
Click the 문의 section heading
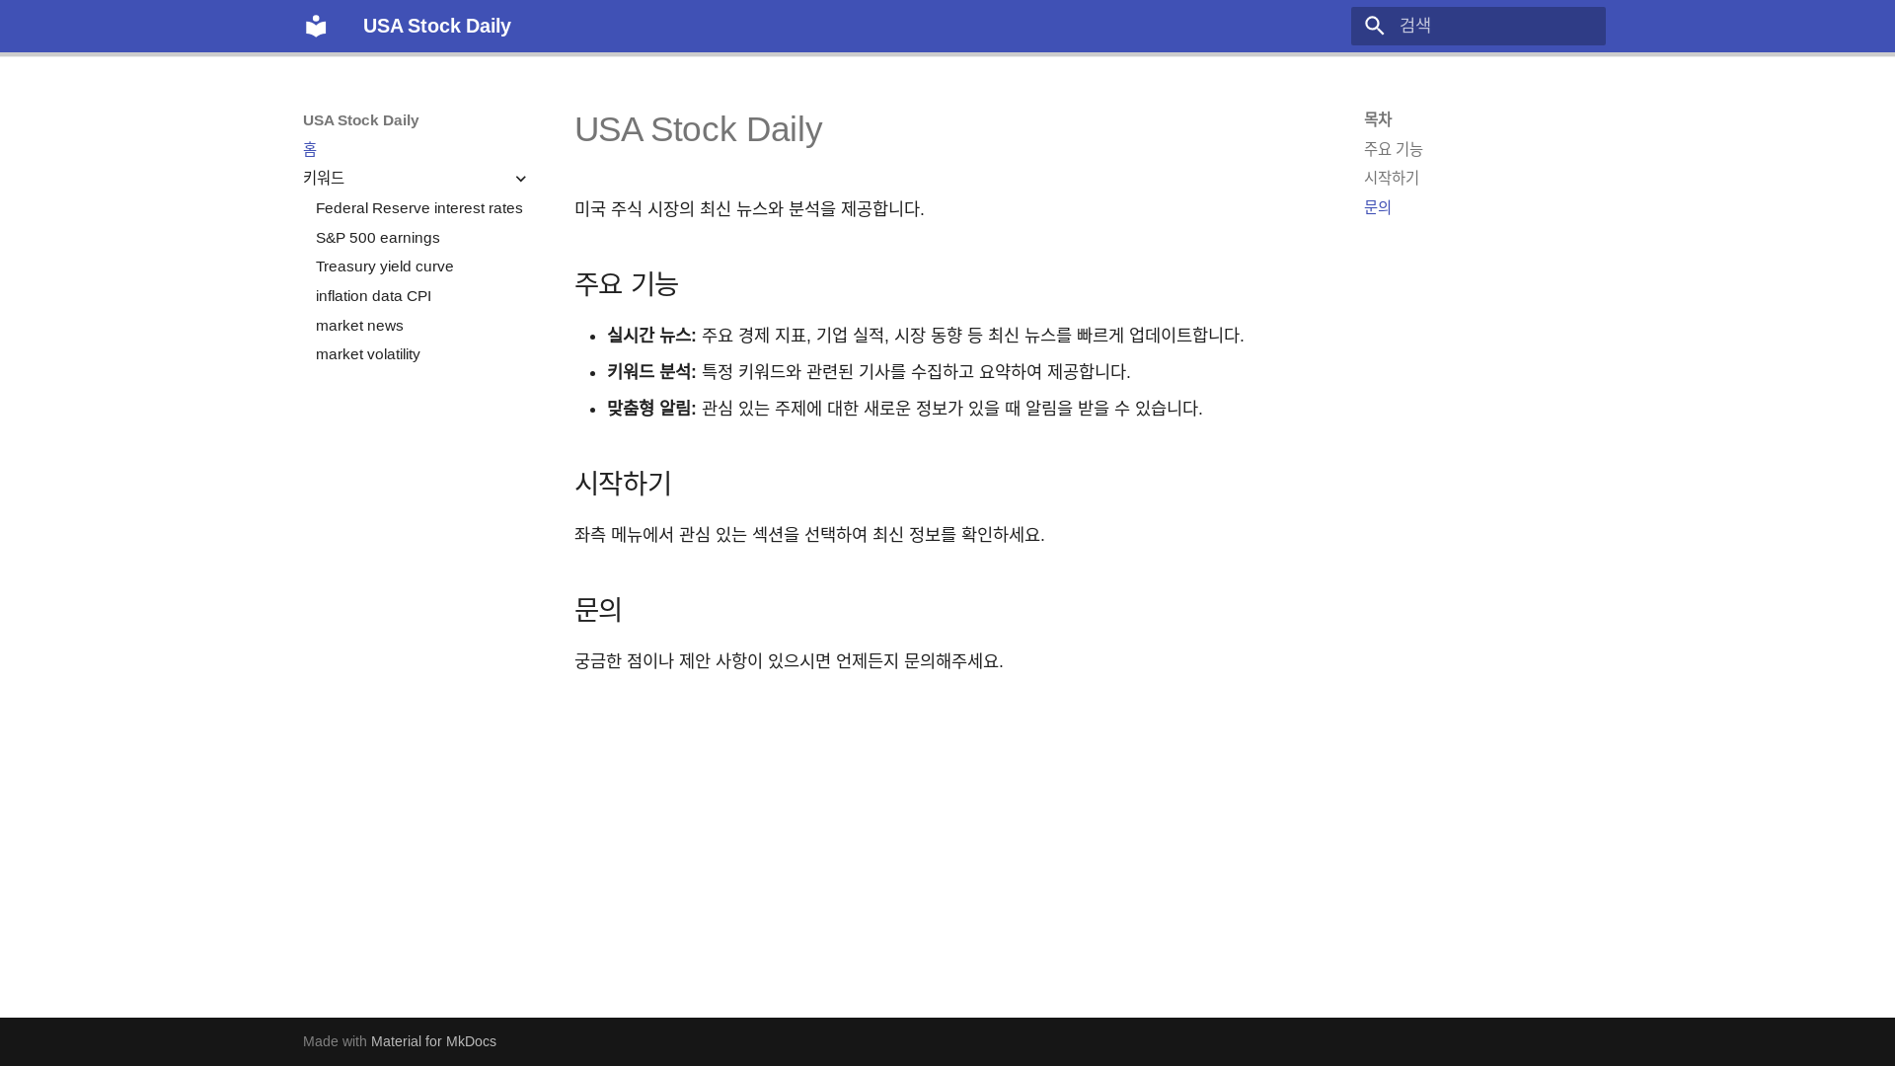(x=598, y=610)
